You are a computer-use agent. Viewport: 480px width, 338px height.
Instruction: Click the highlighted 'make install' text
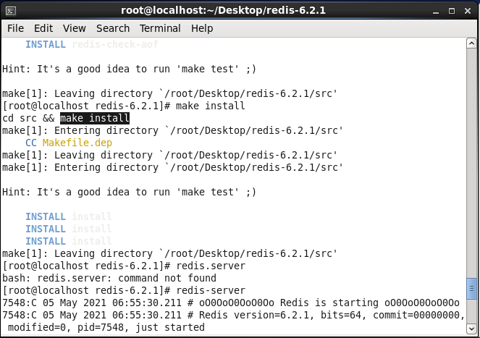(x=95, y=118)
